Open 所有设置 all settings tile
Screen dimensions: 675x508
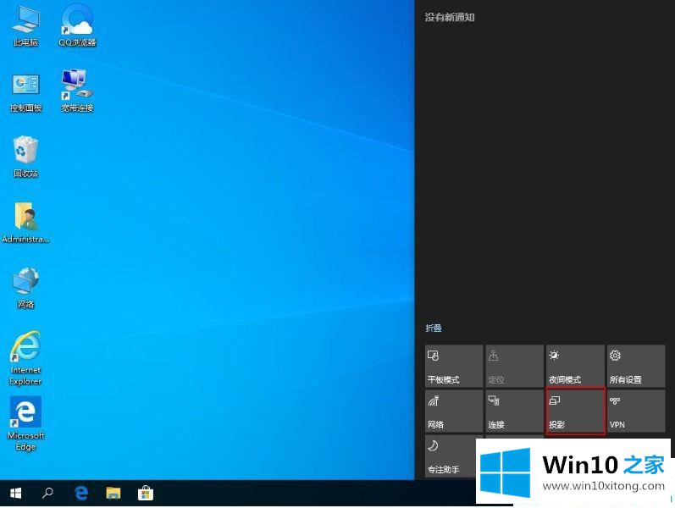pyautogui.click(x=636, y=366)
